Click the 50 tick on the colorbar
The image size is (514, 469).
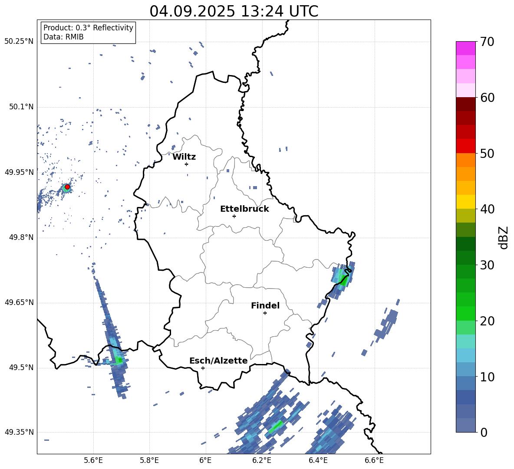click(x=487, y=153)
